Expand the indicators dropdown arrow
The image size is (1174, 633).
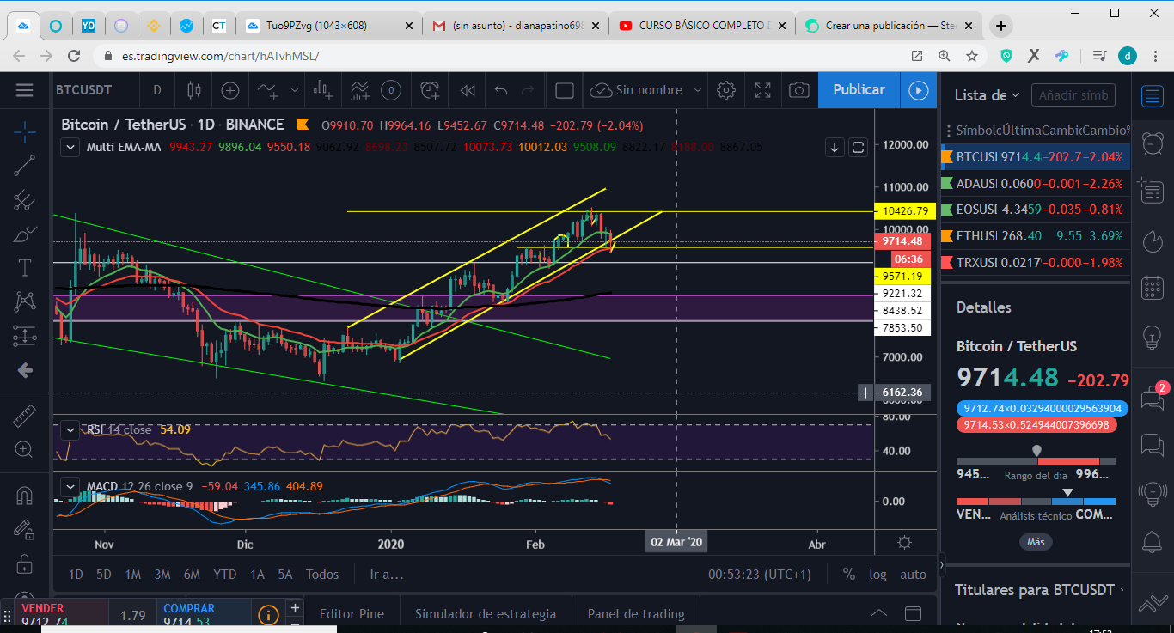click(x=295, y=90)
